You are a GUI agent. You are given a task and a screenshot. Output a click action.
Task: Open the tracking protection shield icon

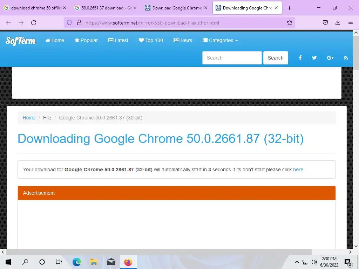click(x=69, y=22)
